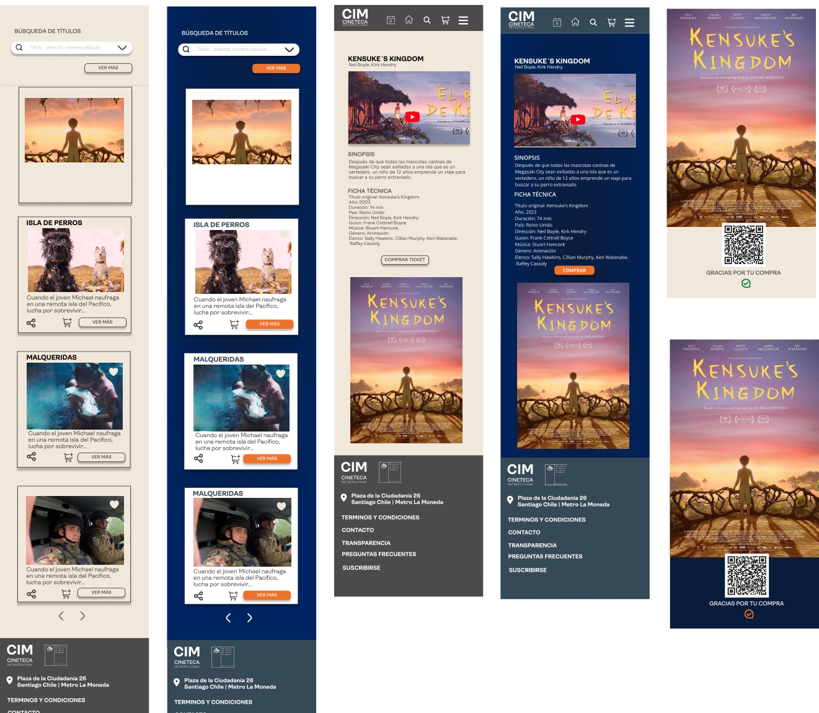
Task: Click the location pin in dark blue detail footer
Action: pyautogui.click(x=510, y=500)
